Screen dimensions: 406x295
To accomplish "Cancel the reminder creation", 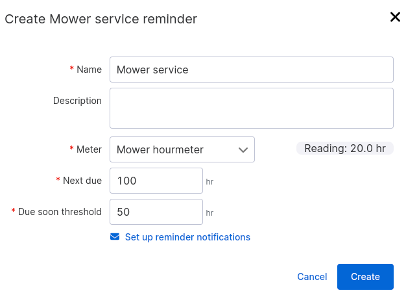I will (x=312, y=277).
